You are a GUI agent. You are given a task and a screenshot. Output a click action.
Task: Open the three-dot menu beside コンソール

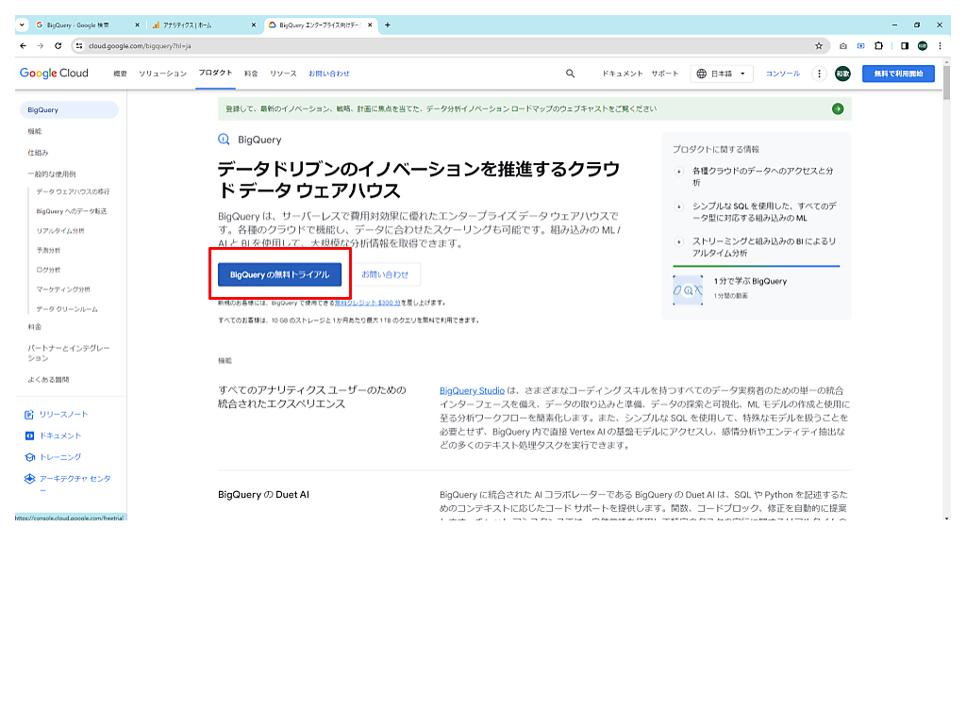click(x=820, y=74)
